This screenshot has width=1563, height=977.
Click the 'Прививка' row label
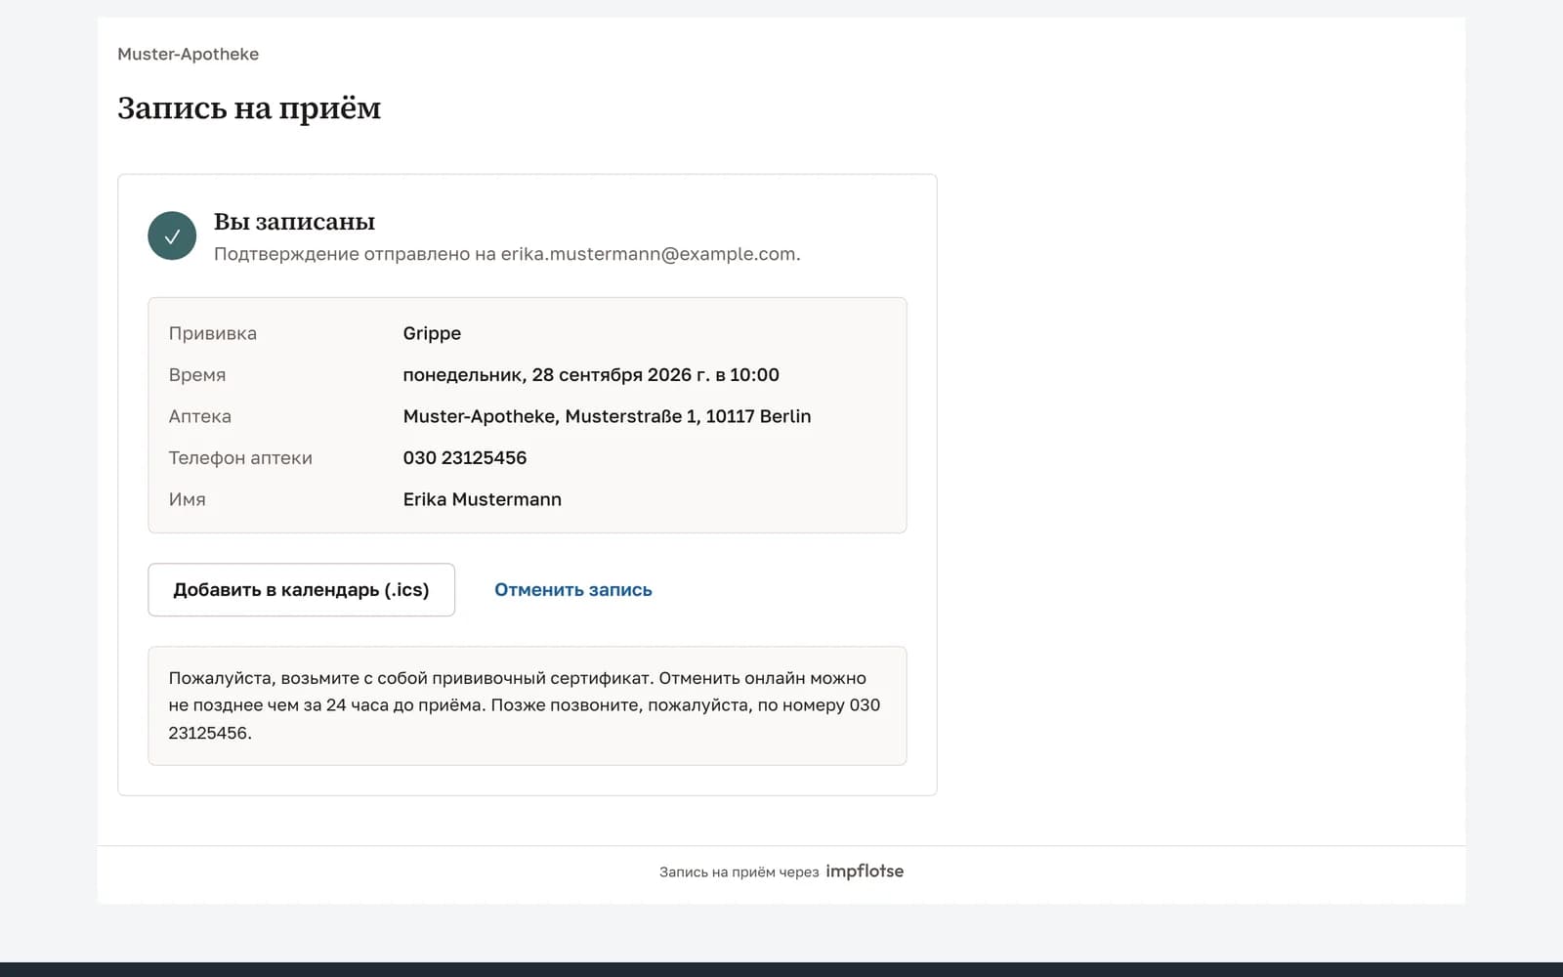[212, 333]
